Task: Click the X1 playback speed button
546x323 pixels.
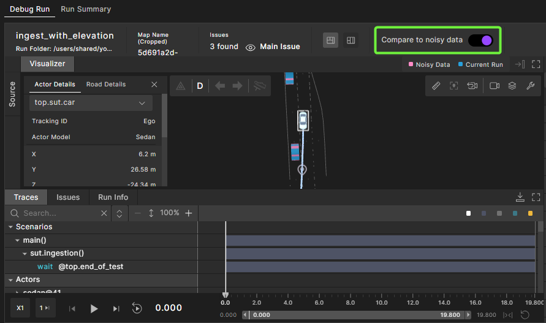Action: [20, 308]
